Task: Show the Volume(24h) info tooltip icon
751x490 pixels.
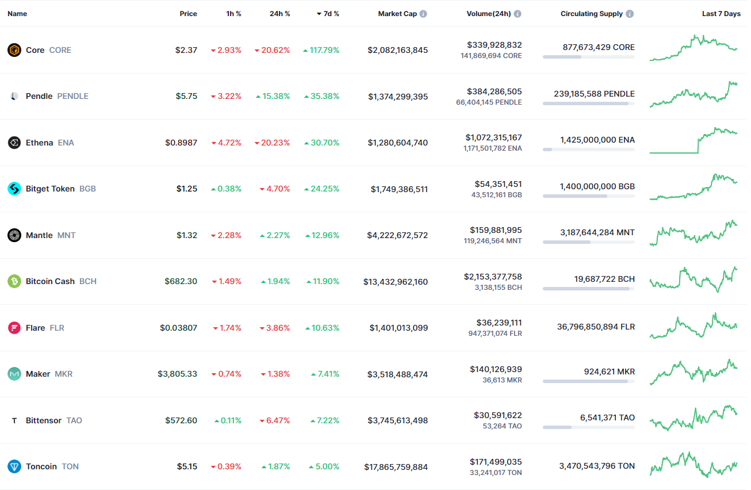Action: (518, 13)
